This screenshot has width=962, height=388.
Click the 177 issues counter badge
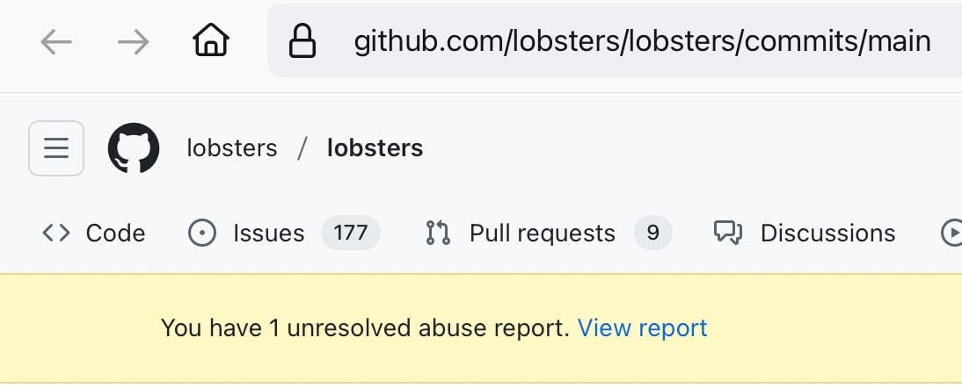click(x=351, y=234)
